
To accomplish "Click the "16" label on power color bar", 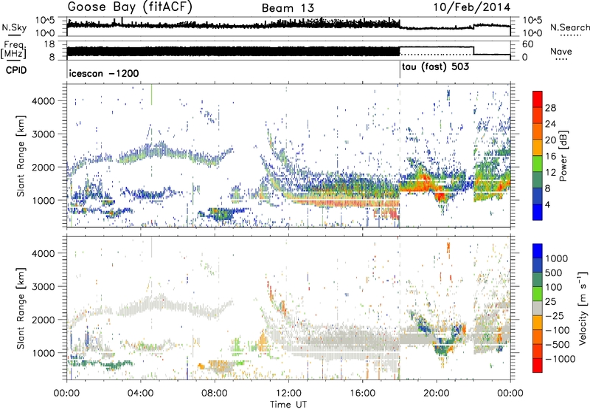I will [550, 157].
